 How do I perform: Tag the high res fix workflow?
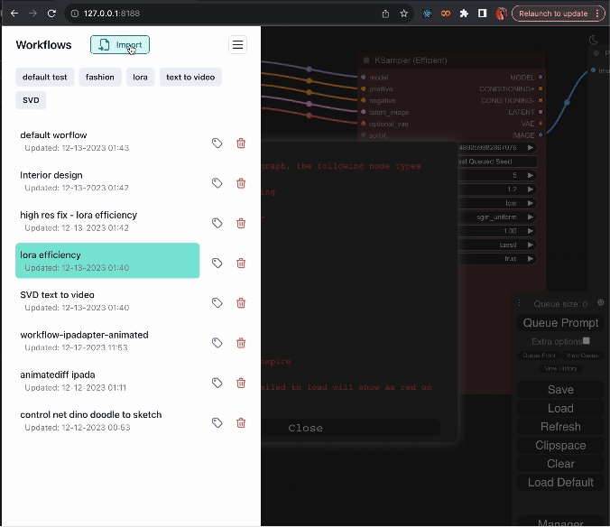(x=217, y=223)
